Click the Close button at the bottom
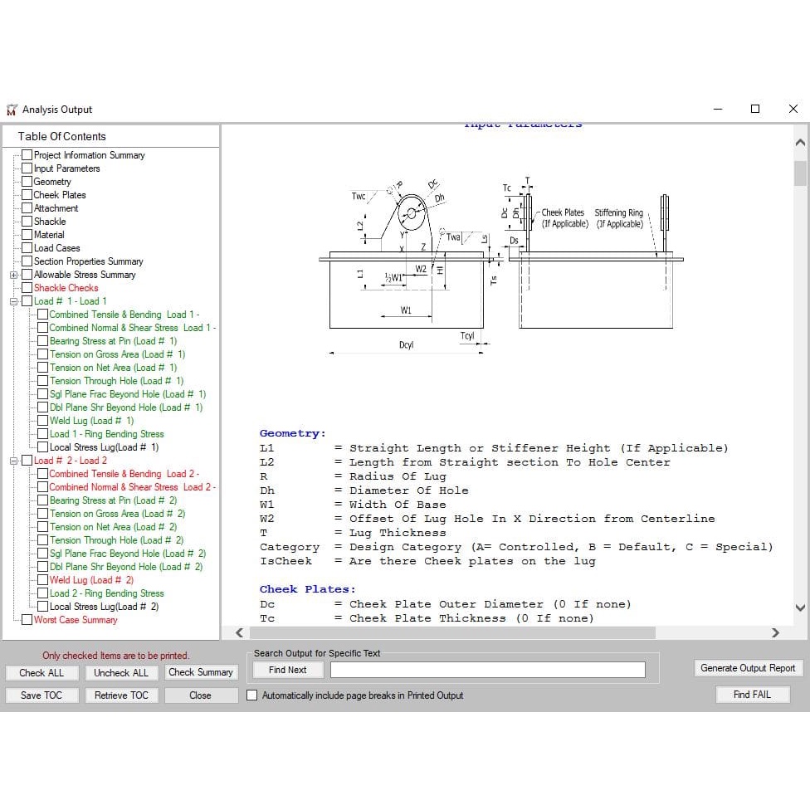Viewport: 810px width, 810px height. [201, 695]
